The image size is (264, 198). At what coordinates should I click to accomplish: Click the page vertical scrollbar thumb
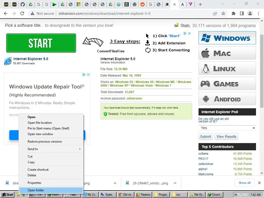(262, 71)
